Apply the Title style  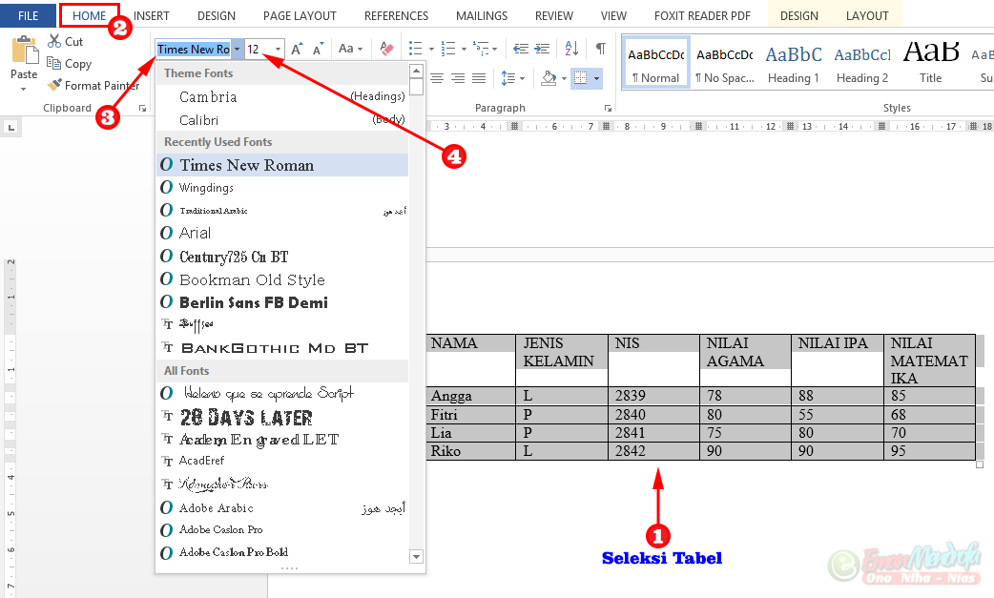(931, 63)
